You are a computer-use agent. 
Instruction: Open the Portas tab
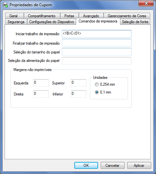click(x=69, y=16)
